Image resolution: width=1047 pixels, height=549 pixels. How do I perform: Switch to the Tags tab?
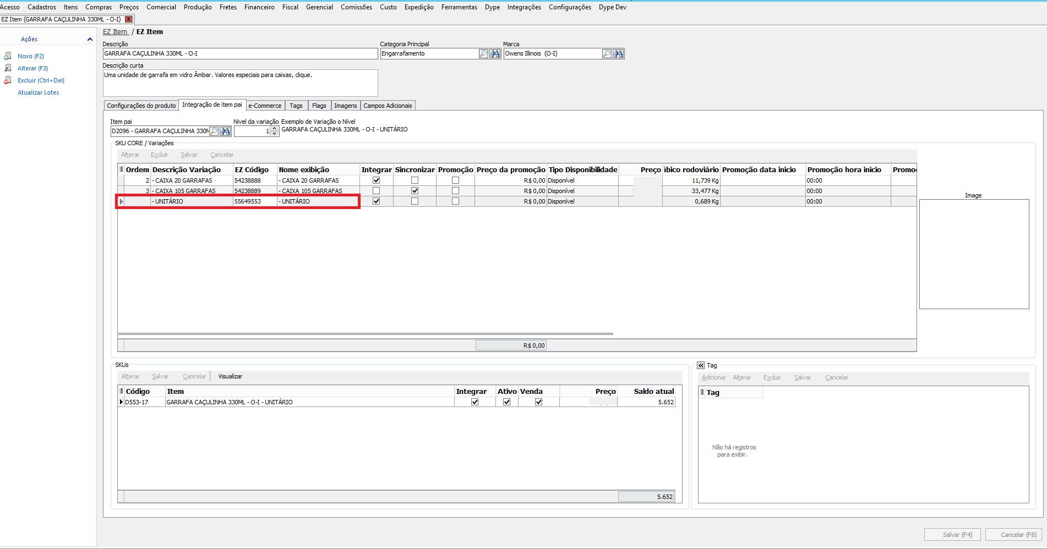[296, 106]
